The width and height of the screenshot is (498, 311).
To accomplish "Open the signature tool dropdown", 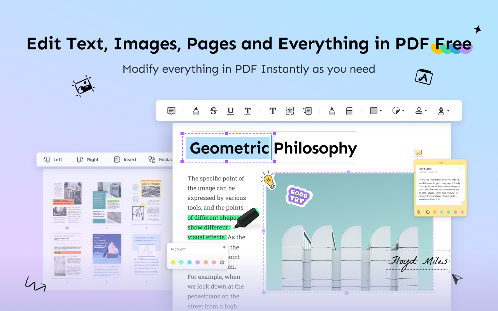I will coord(443,110).
